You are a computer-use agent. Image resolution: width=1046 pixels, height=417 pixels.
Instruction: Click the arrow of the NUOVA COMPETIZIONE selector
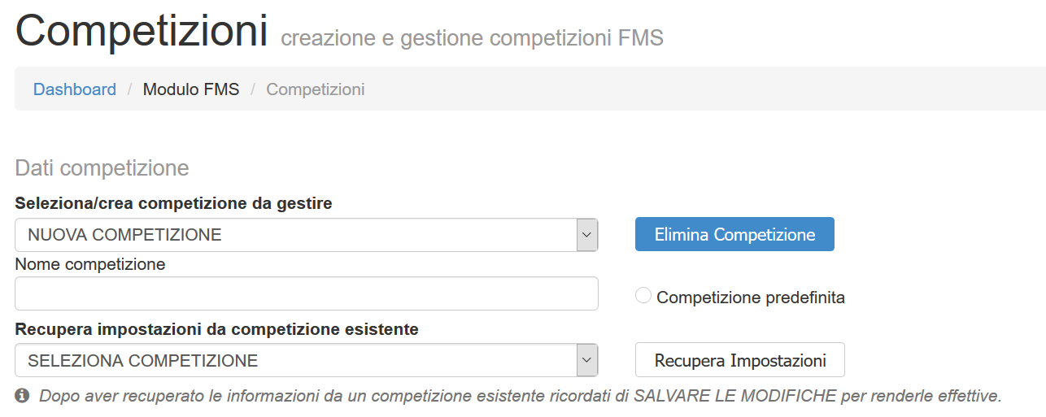587,235
